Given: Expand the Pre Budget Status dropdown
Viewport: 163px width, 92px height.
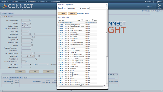Looking at the screenshot, I should 26,29.
